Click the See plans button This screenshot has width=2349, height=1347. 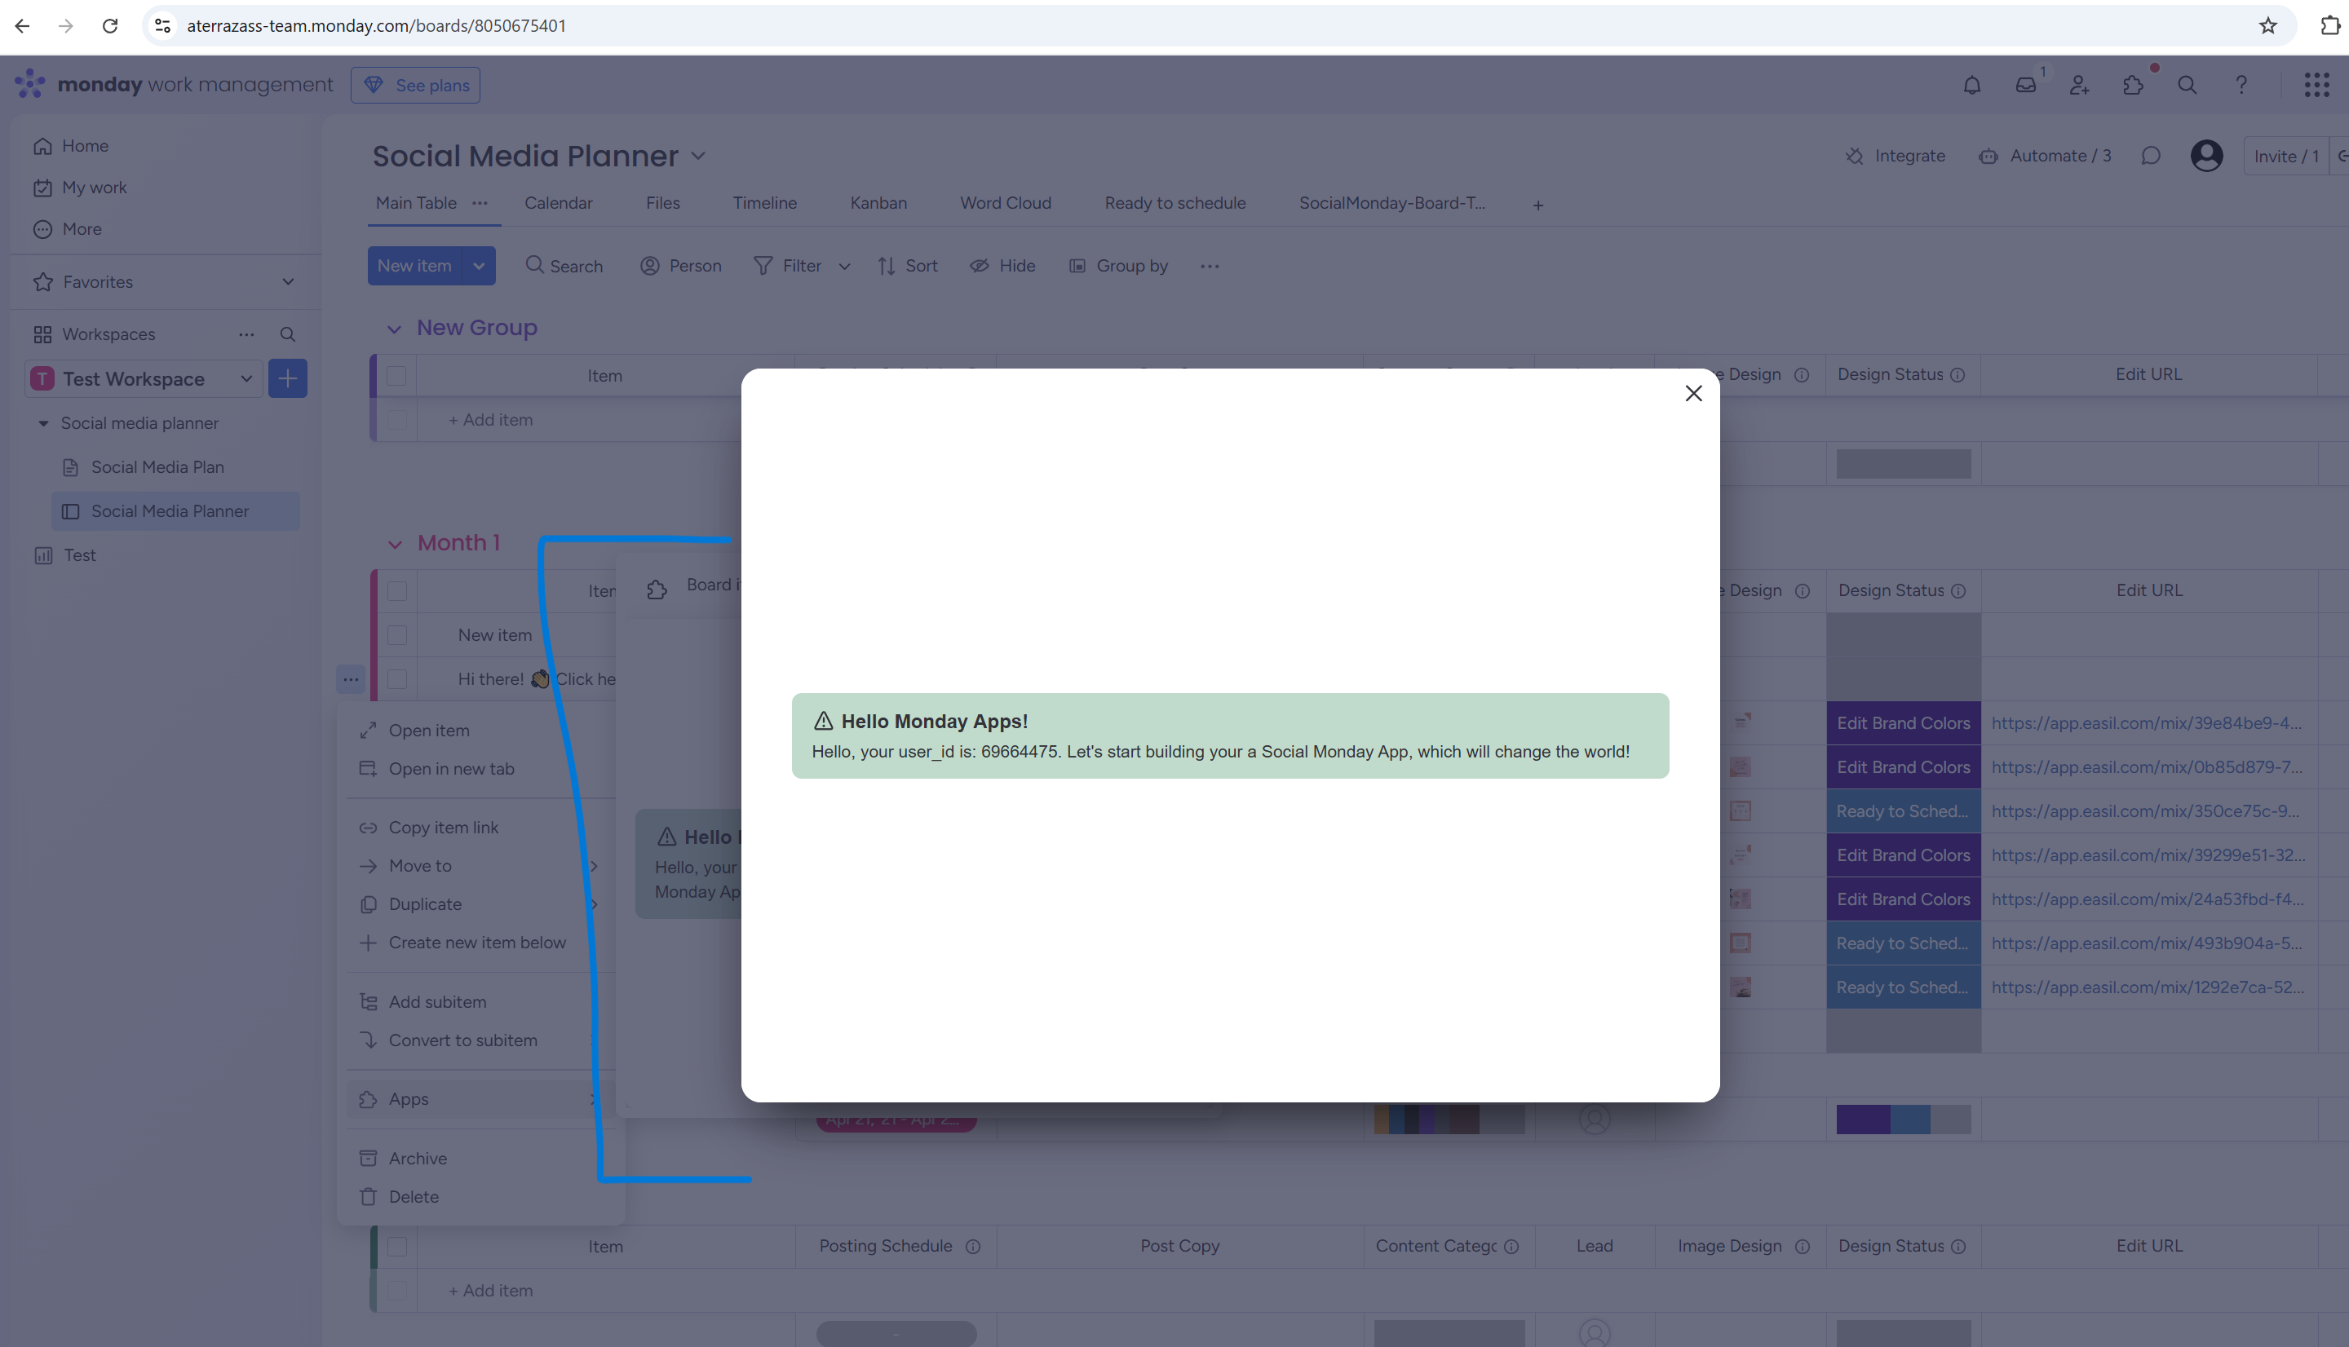point(415,85)
